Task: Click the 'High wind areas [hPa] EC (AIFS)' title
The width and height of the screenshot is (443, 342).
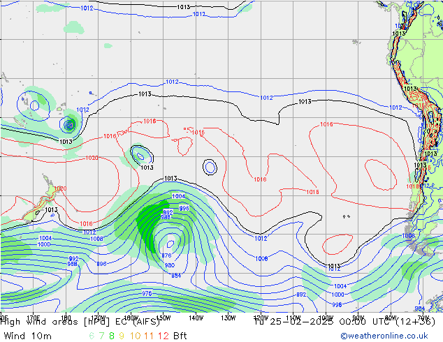Action: pos(80,322)
